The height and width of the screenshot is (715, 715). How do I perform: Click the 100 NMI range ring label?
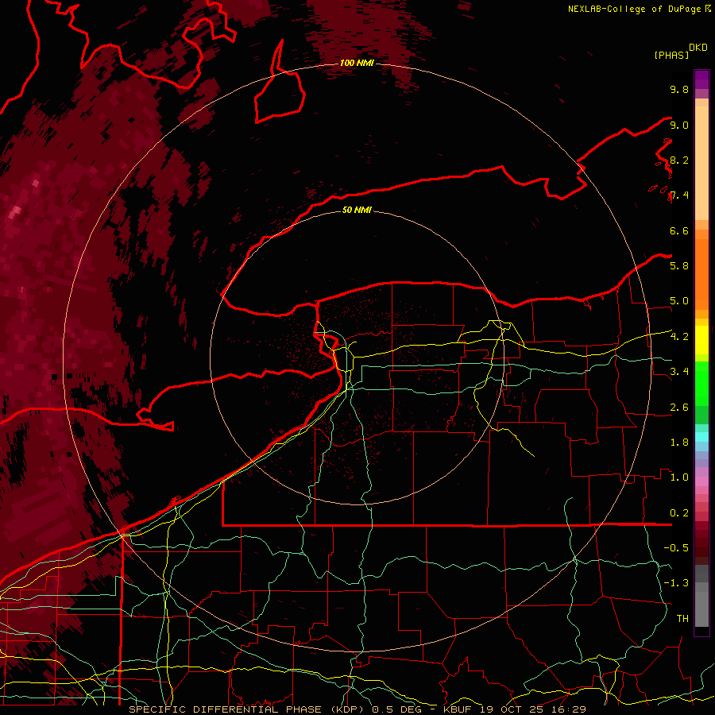(357, 63)
